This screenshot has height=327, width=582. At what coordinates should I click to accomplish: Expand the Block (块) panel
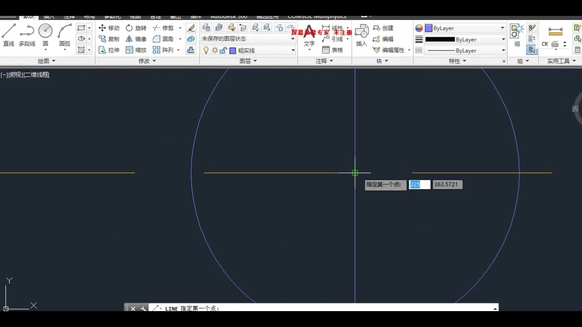click(382, 61)
